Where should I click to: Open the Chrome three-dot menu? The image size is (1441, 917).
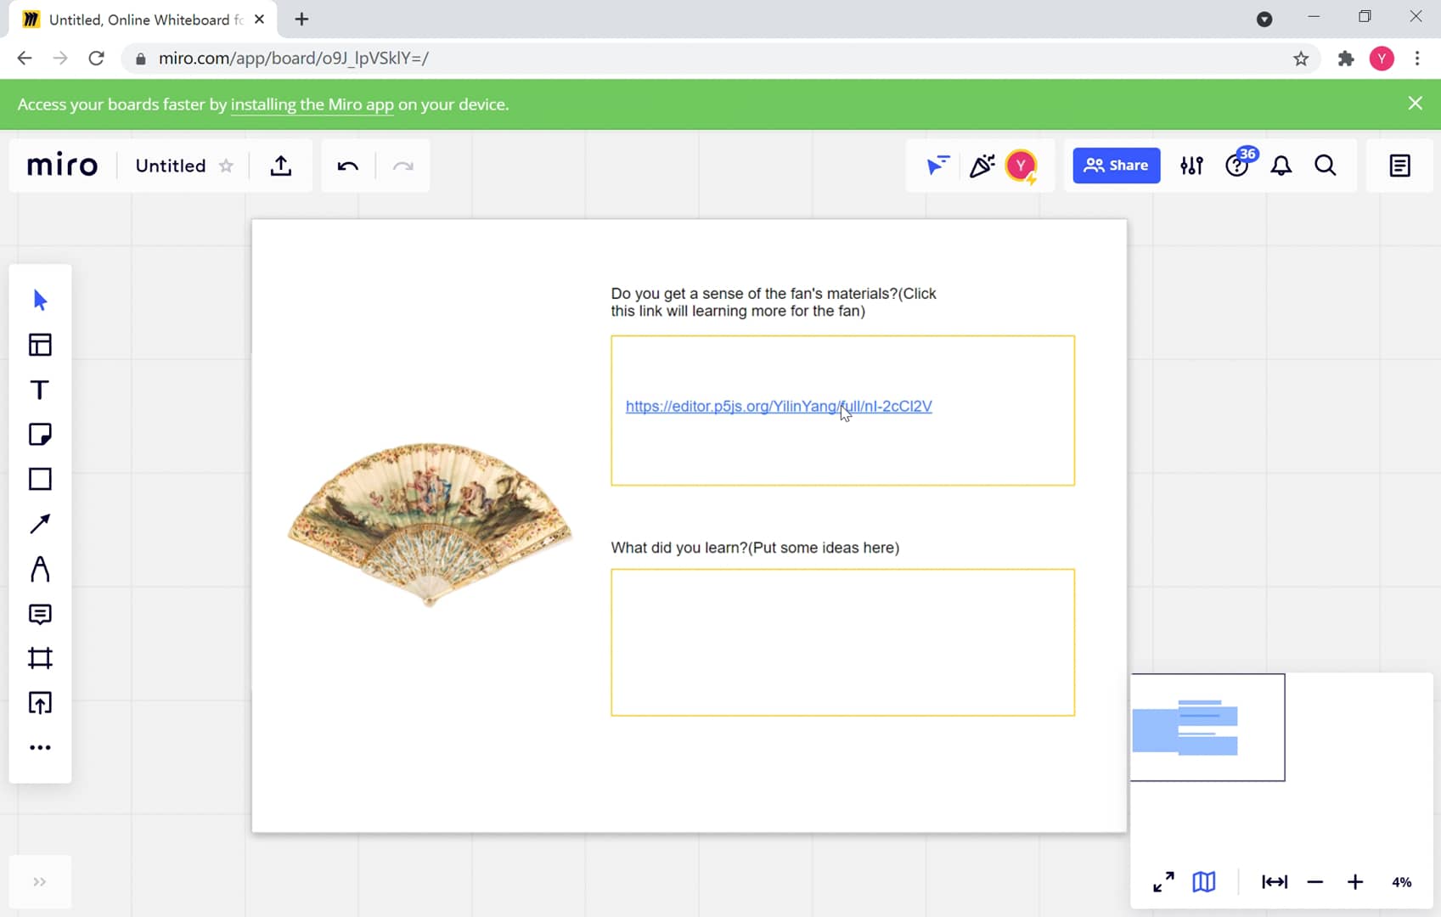1416,58
